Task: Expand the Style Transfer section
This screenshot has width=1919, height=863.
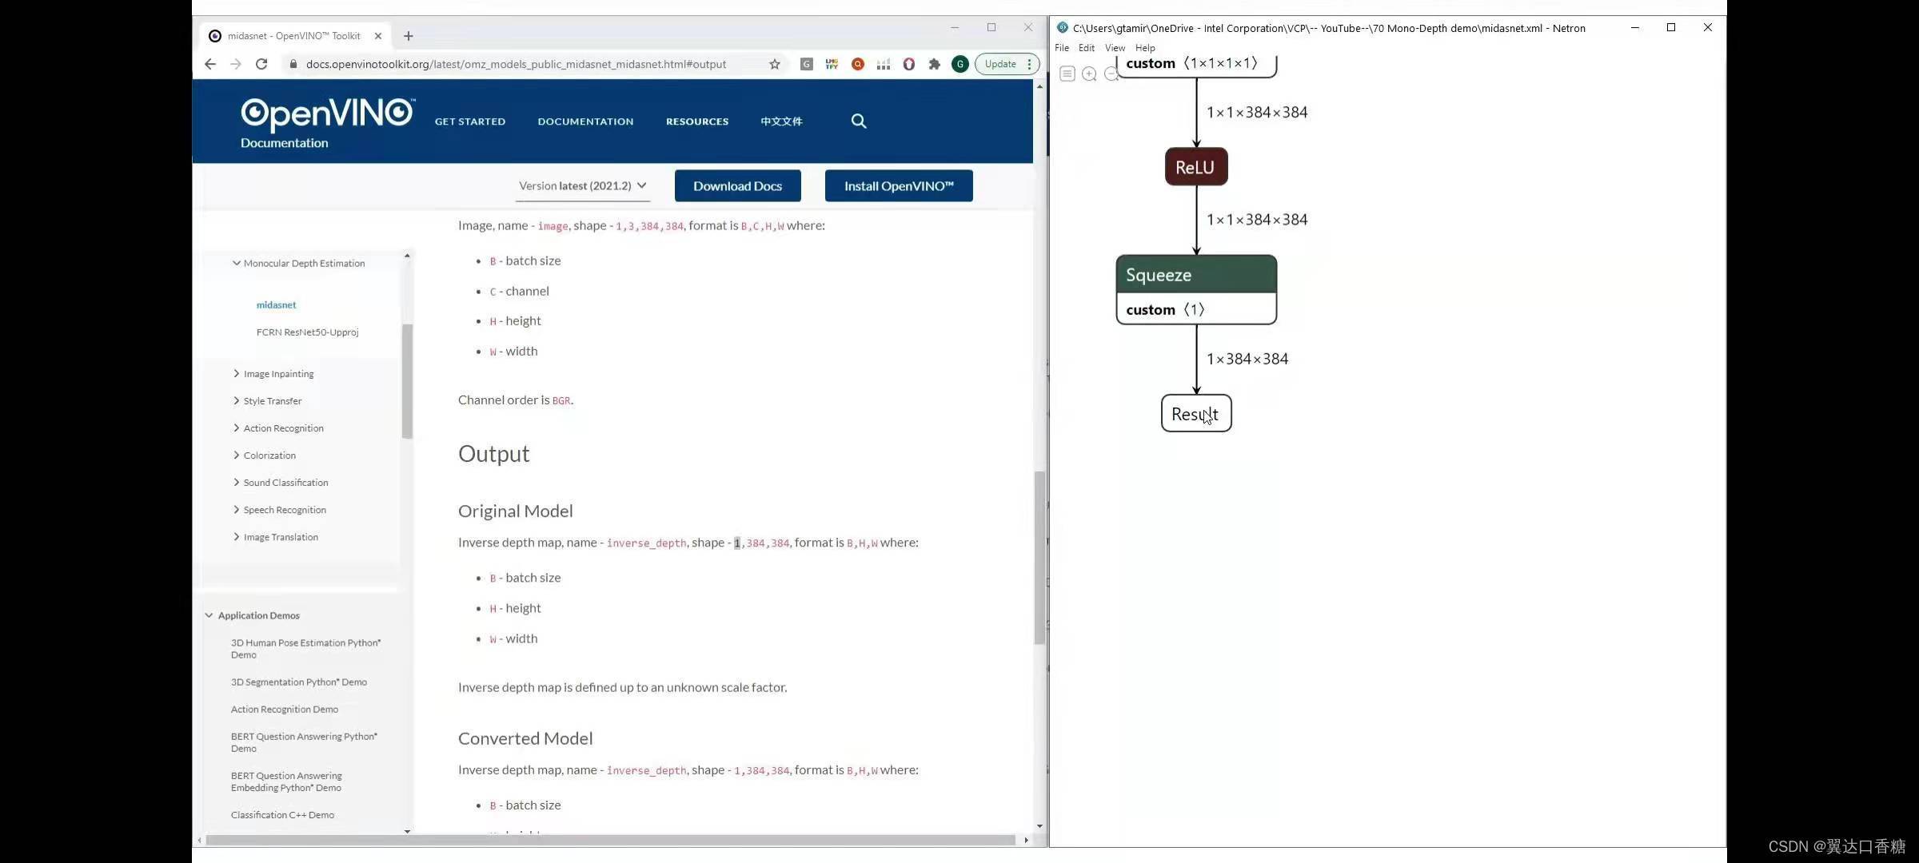Action: tap(236, 400)
